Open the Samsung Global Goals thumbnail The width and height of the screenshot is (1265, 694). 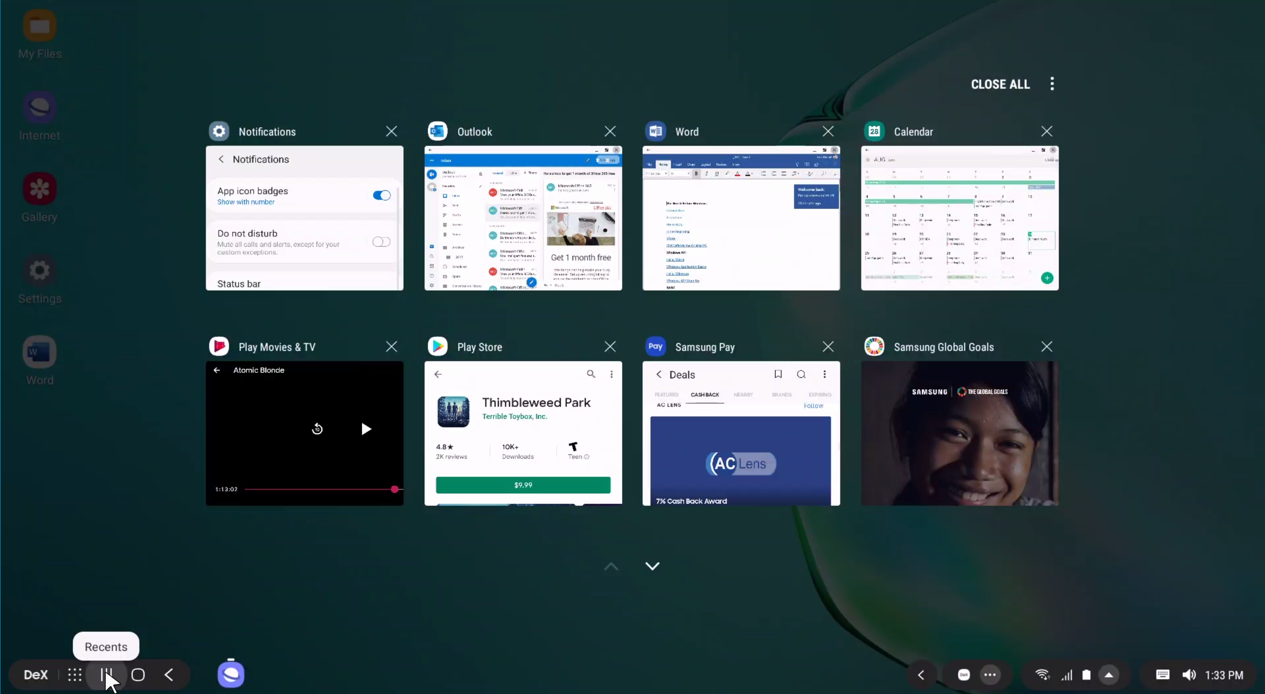(x=960, y=433)
